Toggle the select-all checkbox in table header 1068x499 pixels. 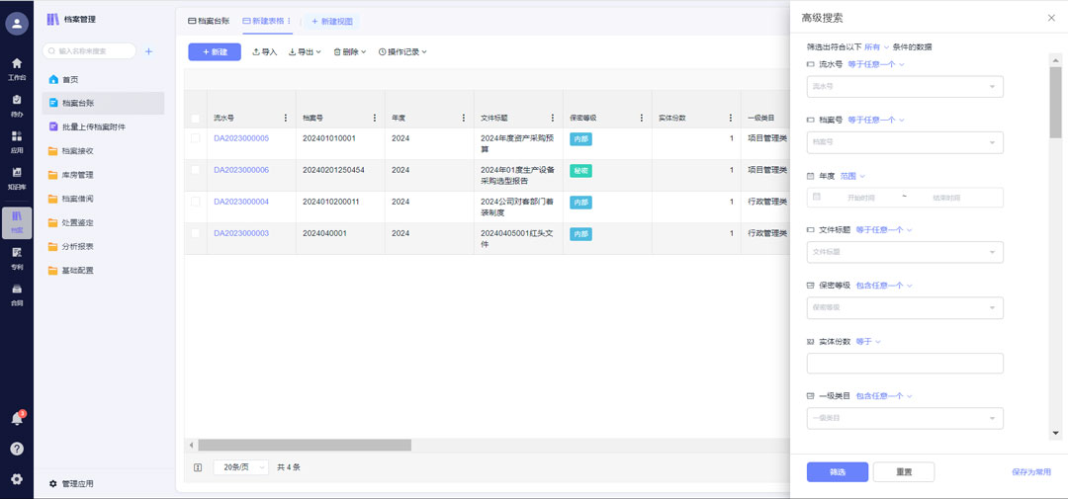coord(196,119)
